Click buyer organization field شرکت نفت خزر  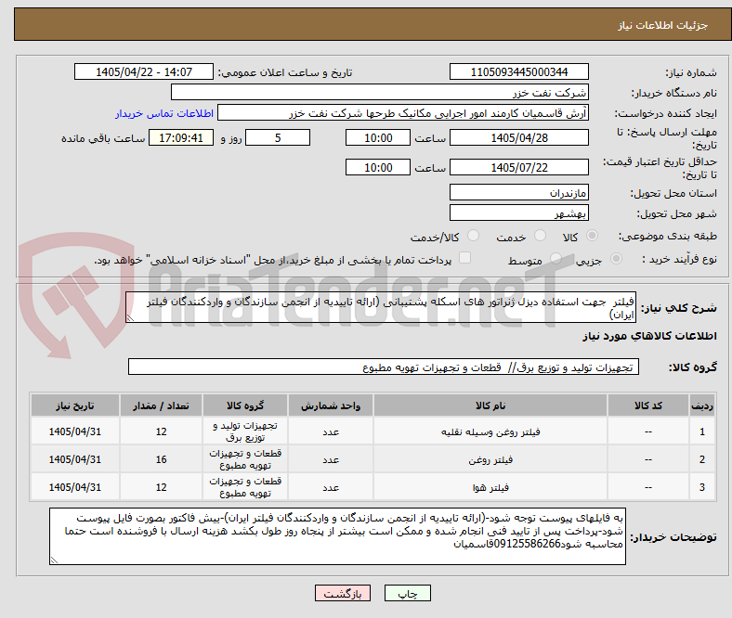point(380,93)
